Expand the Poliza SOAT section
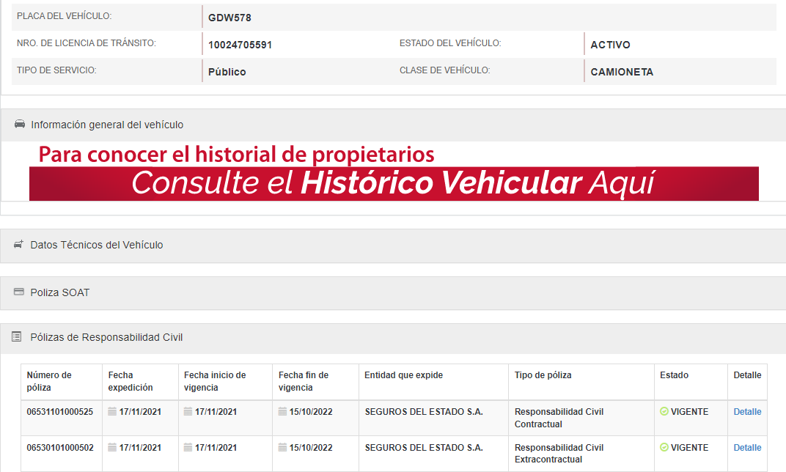This screenshot has width=786, height=472. click(60, 292)
